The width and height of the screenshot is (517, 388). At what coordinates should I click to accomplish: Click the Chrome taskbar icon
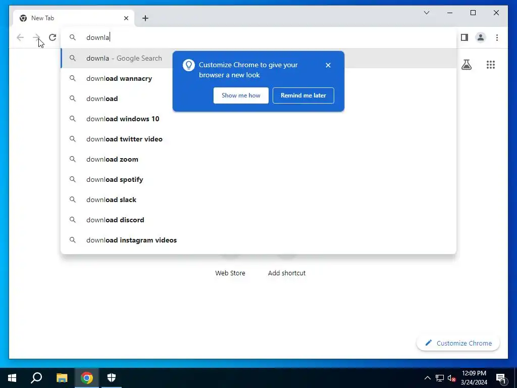87,378
